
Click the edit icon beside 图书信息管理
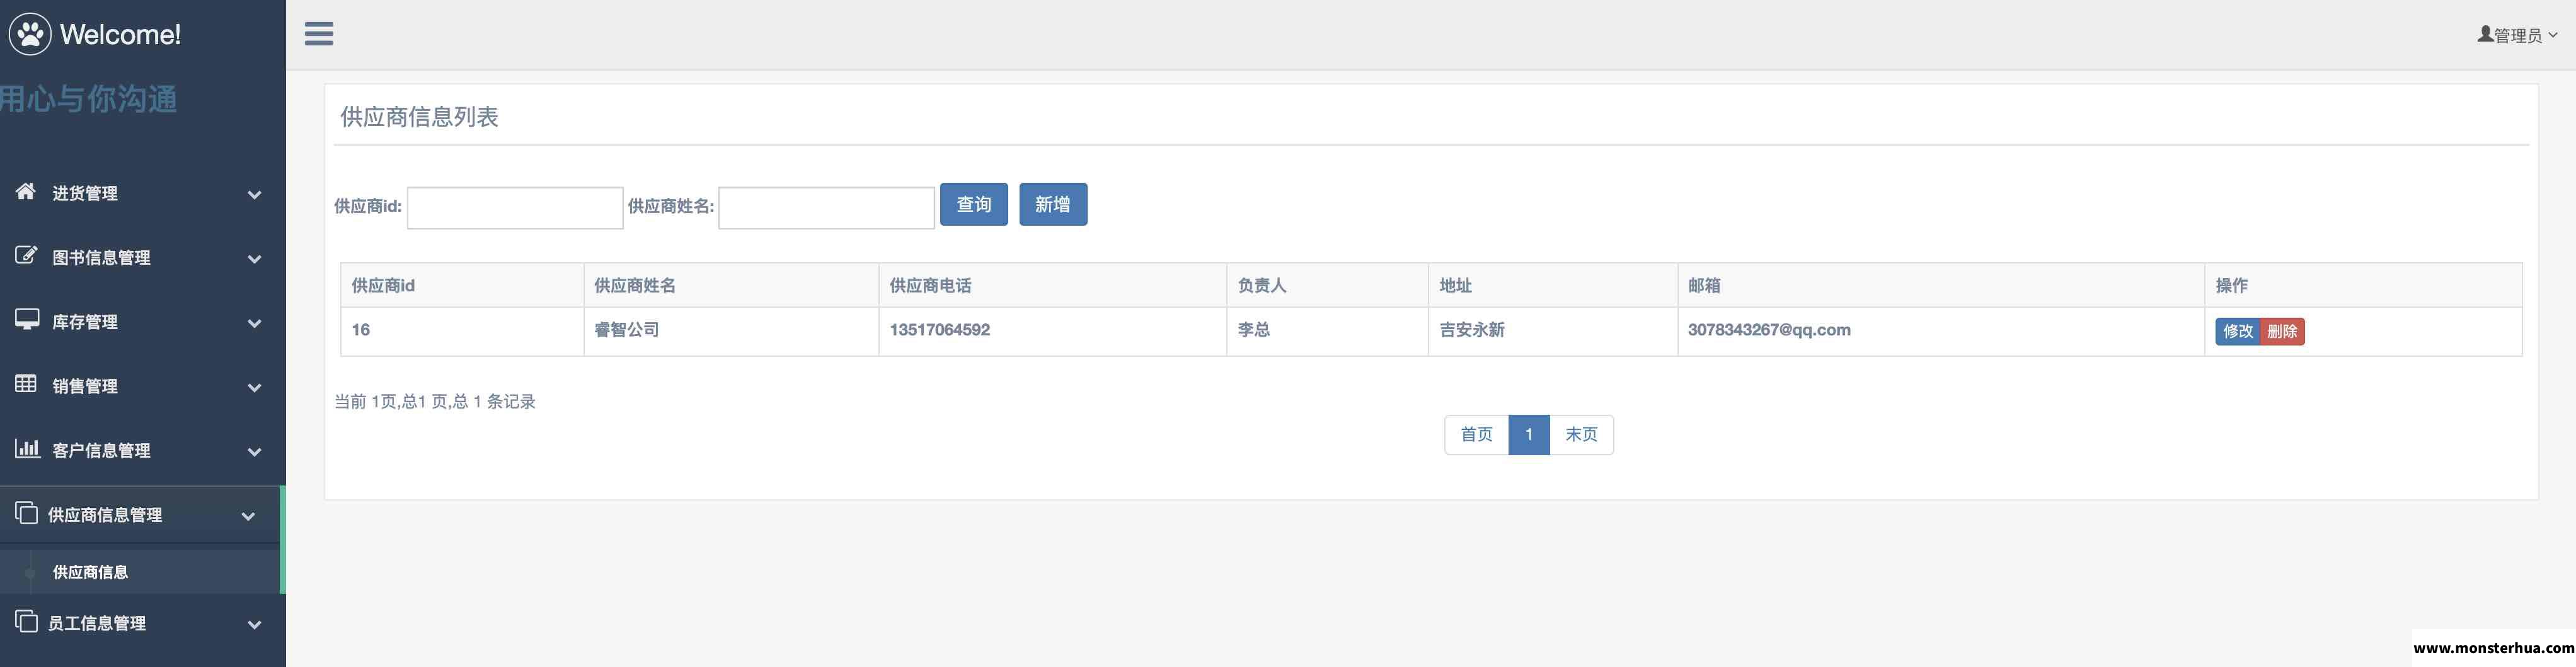pyautogui.click(x=26, y=255)
